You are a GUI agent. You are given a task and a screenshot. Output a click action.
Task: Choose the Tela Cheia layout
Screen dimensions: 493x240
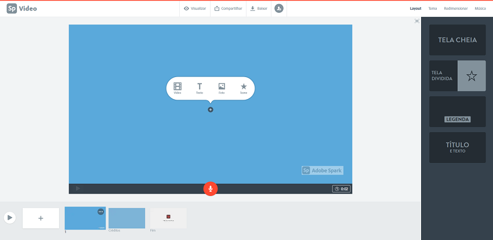coord(457,40)
